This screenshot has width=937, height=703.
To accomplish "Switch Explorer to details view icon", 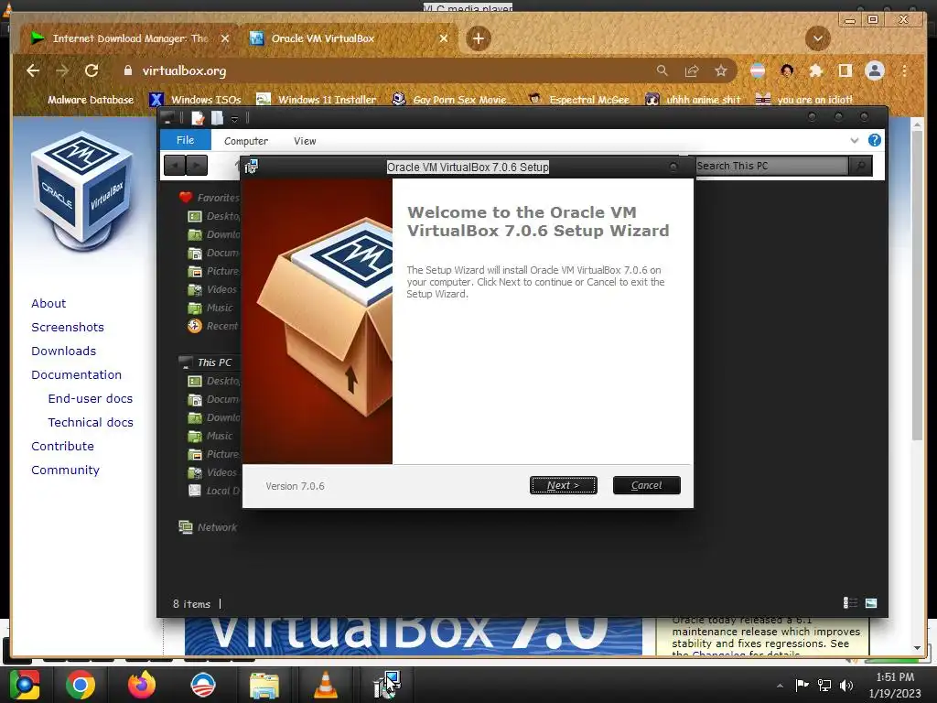I will (x=850, y=602).
